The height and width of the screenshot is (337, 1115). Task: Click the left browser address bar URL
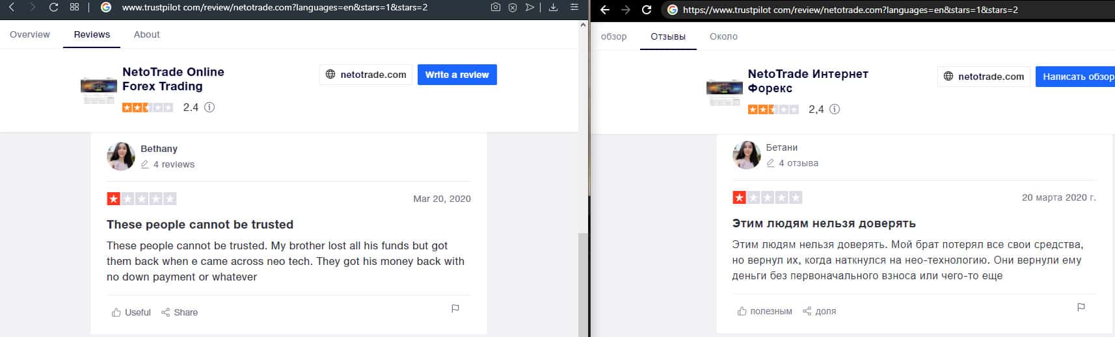click(x=275, y=8)
